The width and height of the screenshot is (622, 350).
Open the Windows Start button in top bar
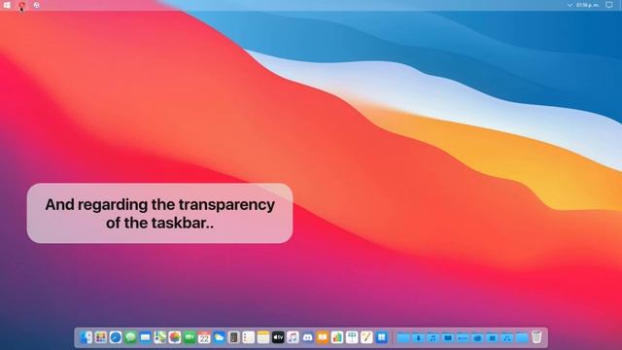(7, 5)
